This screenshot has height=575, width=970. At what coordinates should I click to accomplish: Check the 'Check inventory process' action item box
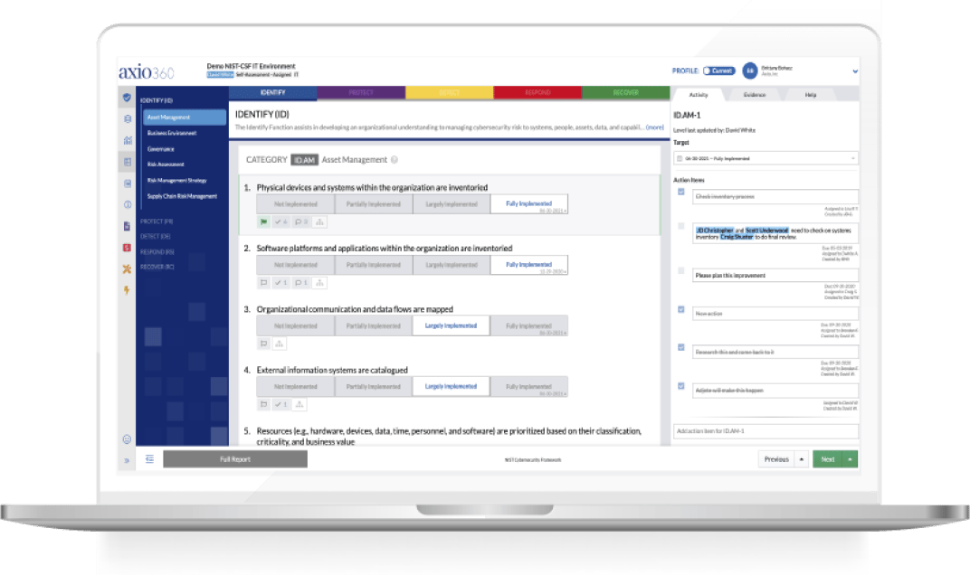point(680,192)
